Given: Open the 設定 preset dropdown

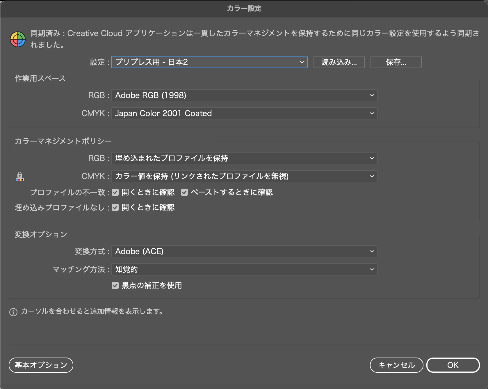Looking at the screenshot, I should coord(209,62).
